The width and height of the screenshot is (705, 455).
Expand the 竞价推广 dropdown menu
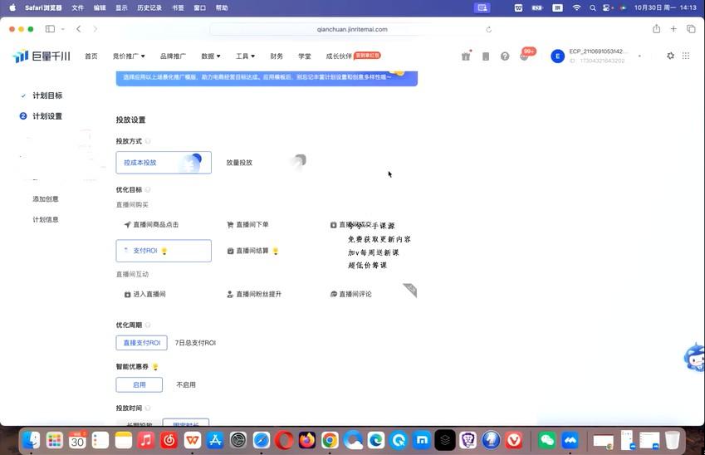tap(129, 56)
